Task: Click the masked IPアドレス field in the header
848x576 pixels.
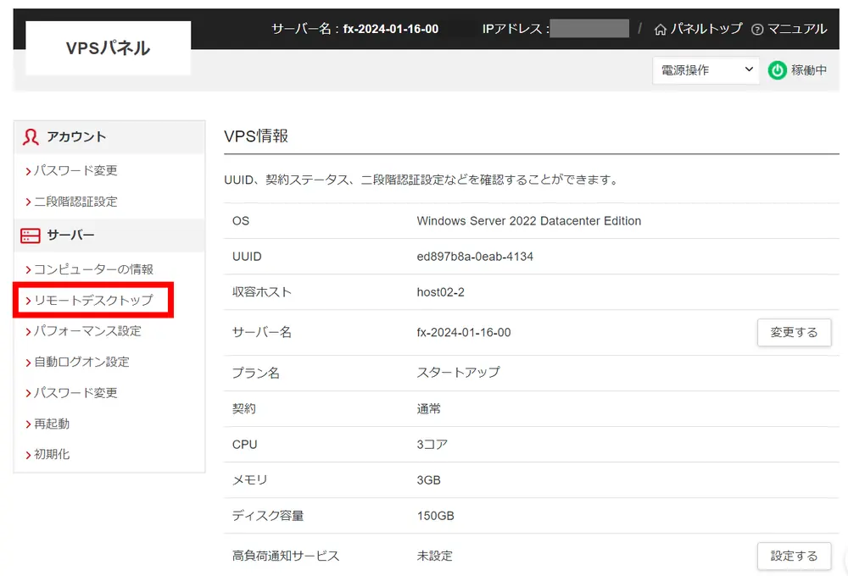Action: [589, 28]
